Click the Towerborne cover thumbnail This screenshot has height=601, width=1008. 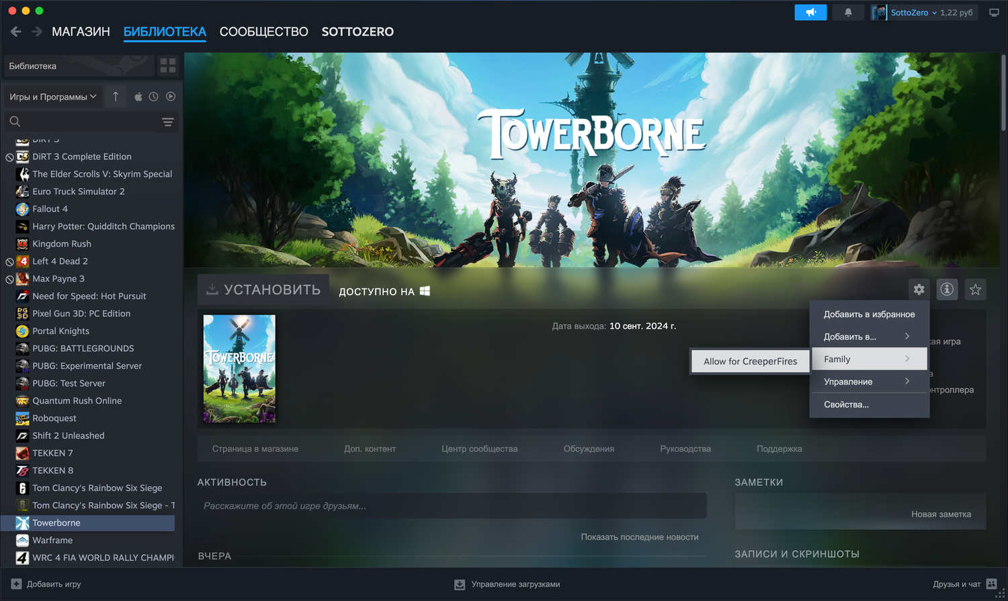point(239,368)
